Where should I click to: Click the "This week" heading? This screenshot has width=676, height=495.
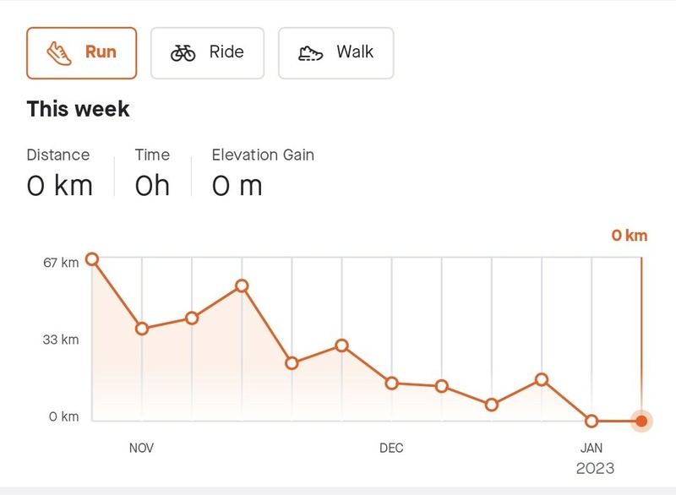click(x=79, y=109)
